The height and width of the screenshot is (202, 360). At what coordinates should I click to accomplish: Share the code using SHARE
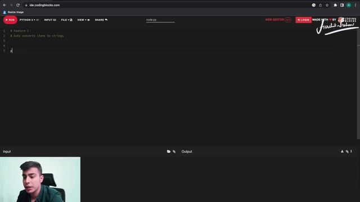click(101, 20)
